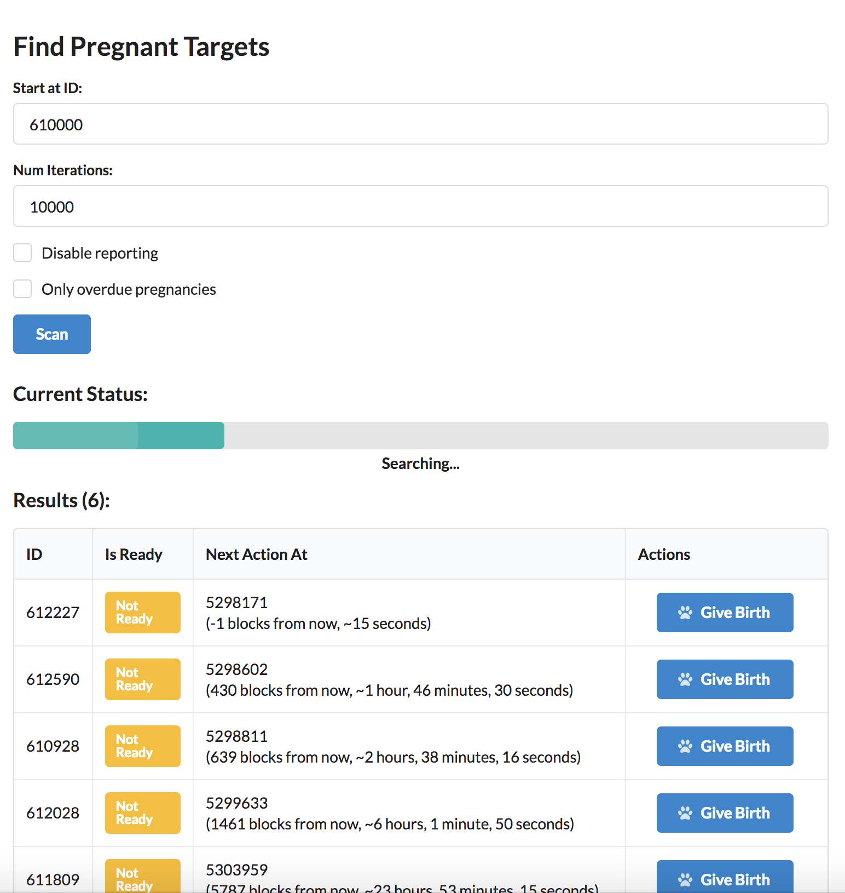
Task: Click Give Birth text for ID 612028
Action: point(735,813)
